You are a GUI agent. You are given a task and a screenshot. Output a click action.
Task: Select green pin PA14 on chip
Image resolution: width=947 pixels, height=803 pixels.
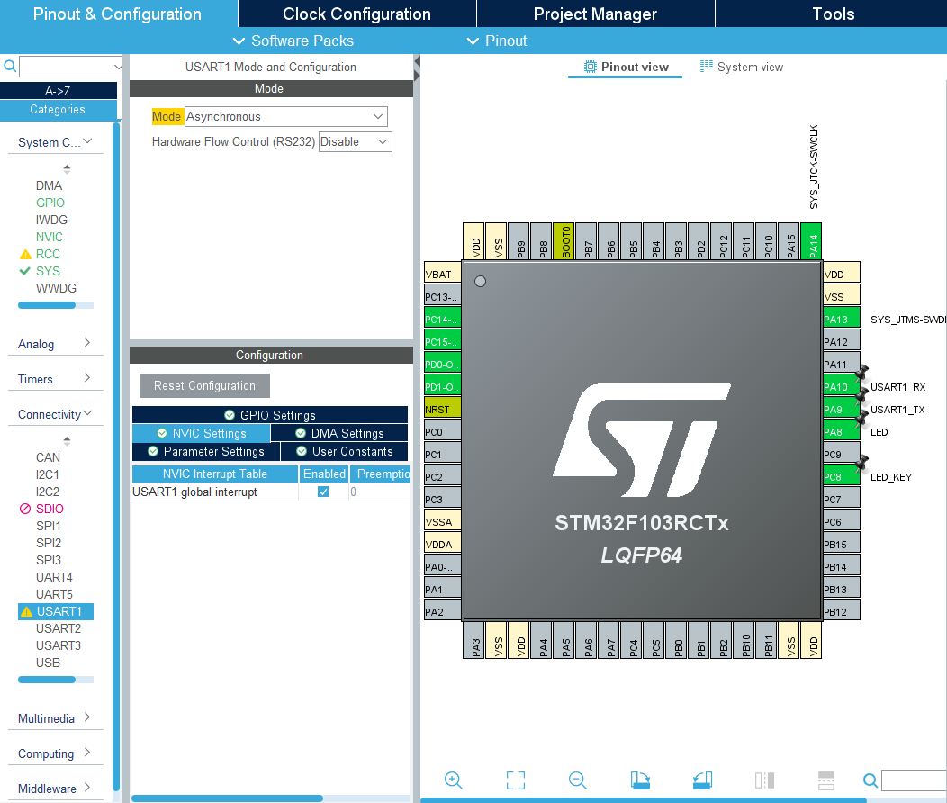pos(811,241)
